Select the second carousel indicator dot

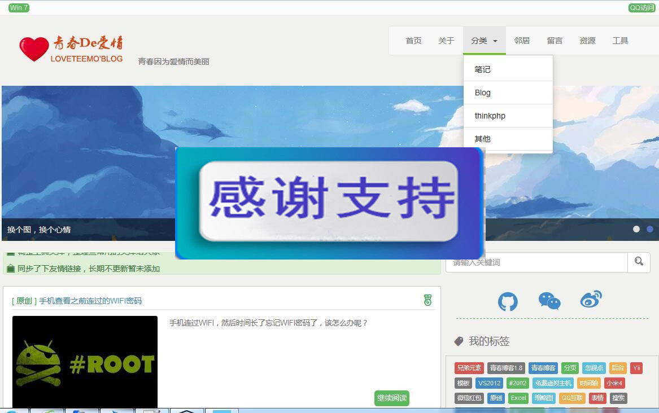[650, 229]
